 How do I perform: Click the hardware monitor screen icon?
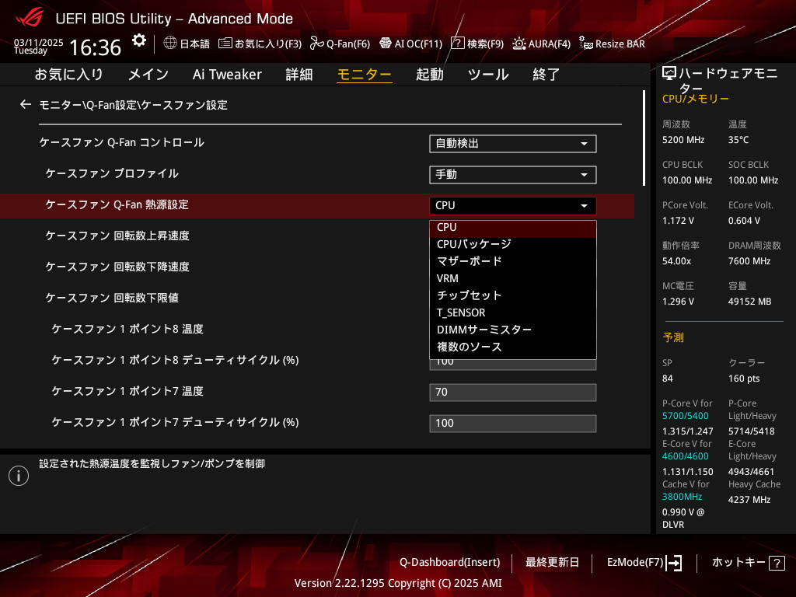[669, 74]
